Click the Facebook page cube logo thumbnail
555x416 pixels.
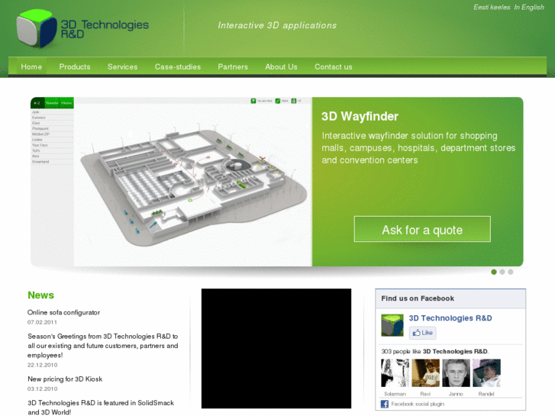point(392,325)
